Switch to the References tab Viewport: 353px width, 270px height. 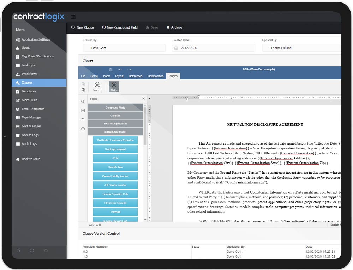(136, 76)
